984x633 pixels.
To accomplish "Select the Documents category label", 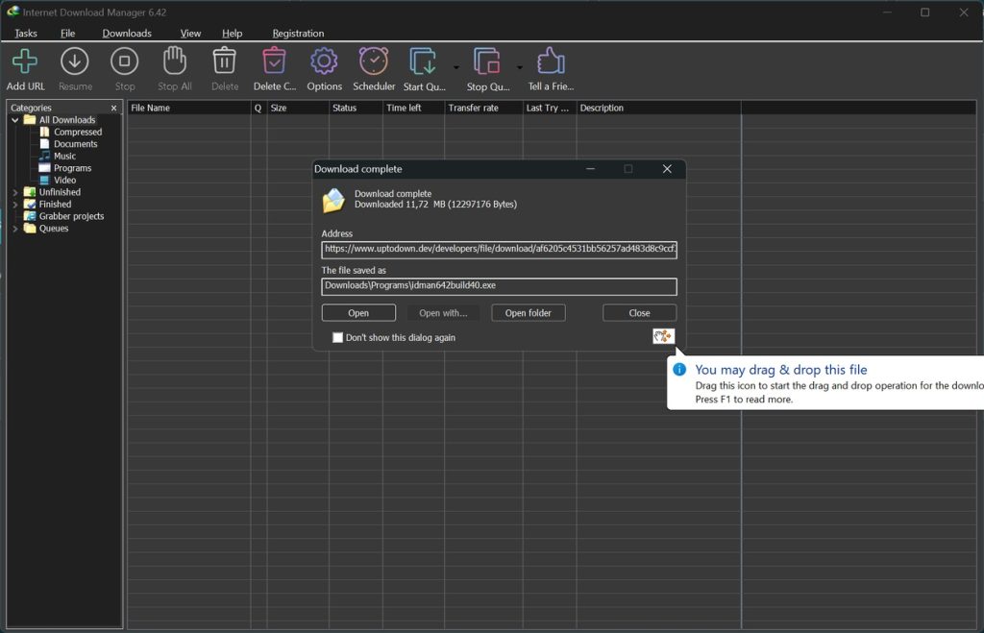I will [x=75, y=144].
